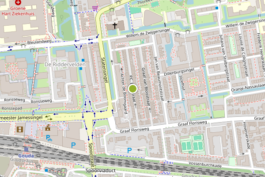The width and height of the screenshot is (265, 177).
Task: Click the Jan van Beaumontstraat label
Action: tap(159, 79)
